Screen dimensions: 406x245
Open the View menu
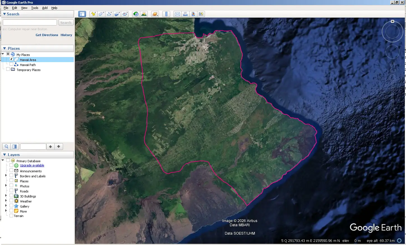click(x=24, y=8)
